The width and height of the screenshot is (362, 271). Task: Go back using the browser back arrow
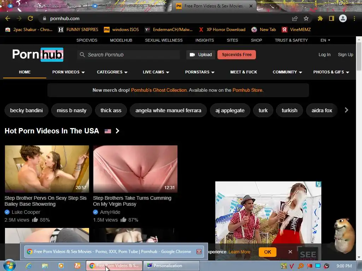pos(8,18)
